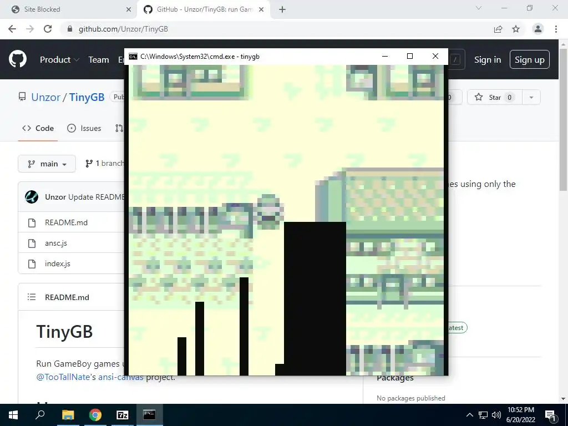This screenshot has height=426, width=568.
Task: Switch to the Site Blocked tab
Action: (69, 9)
